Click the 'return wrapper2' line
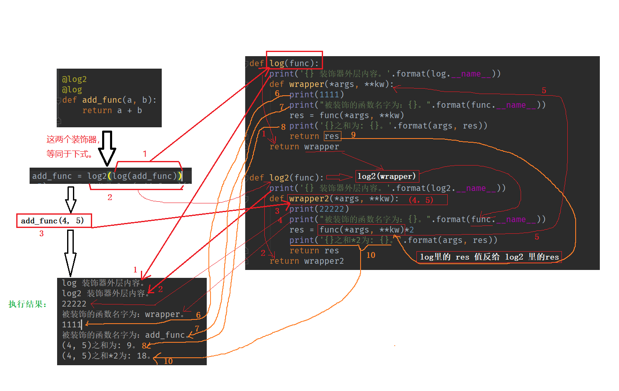The width and height of the screenshot is (619, 391). (307, 261)
